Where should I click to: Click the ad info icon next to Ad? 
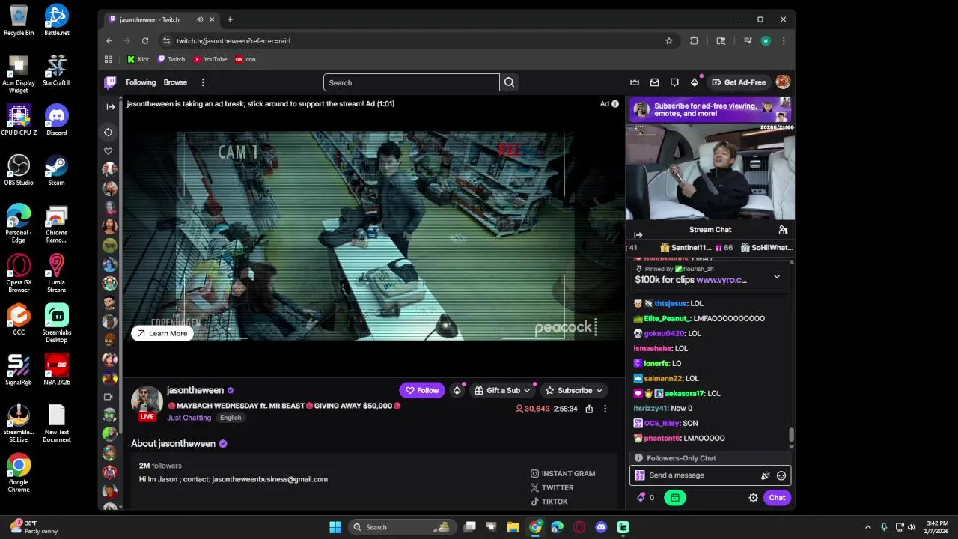(615, 104)
